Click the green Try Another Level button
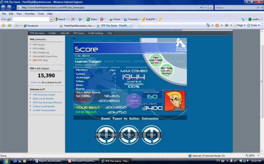Viewport: 264px width, 164px height. tap(156, 60)
